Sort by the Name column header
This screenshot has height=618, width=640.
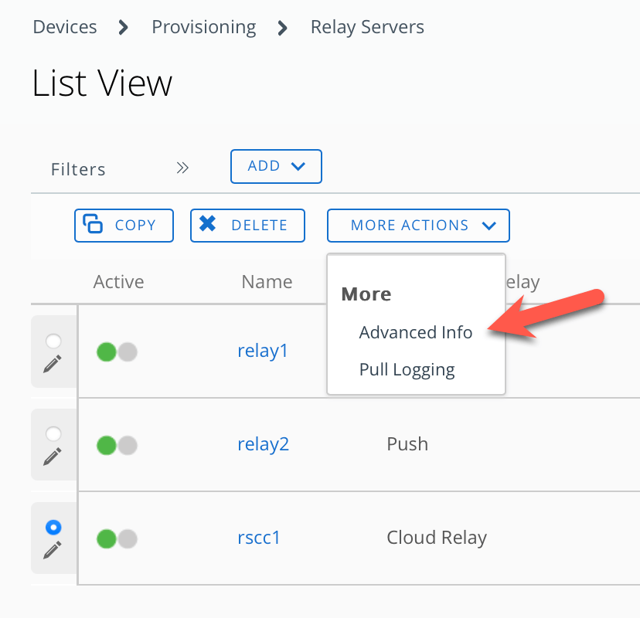point(267,282)
